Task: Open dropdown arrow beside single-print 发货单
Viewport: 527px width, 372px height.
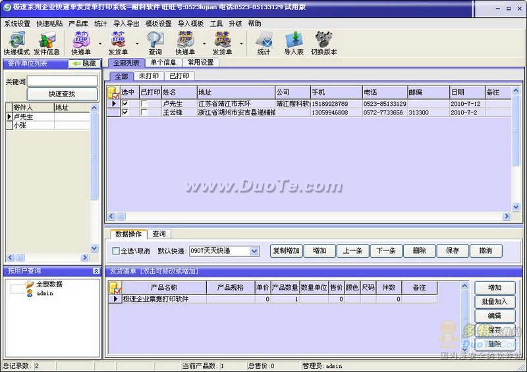Action: tap(137, 43)
